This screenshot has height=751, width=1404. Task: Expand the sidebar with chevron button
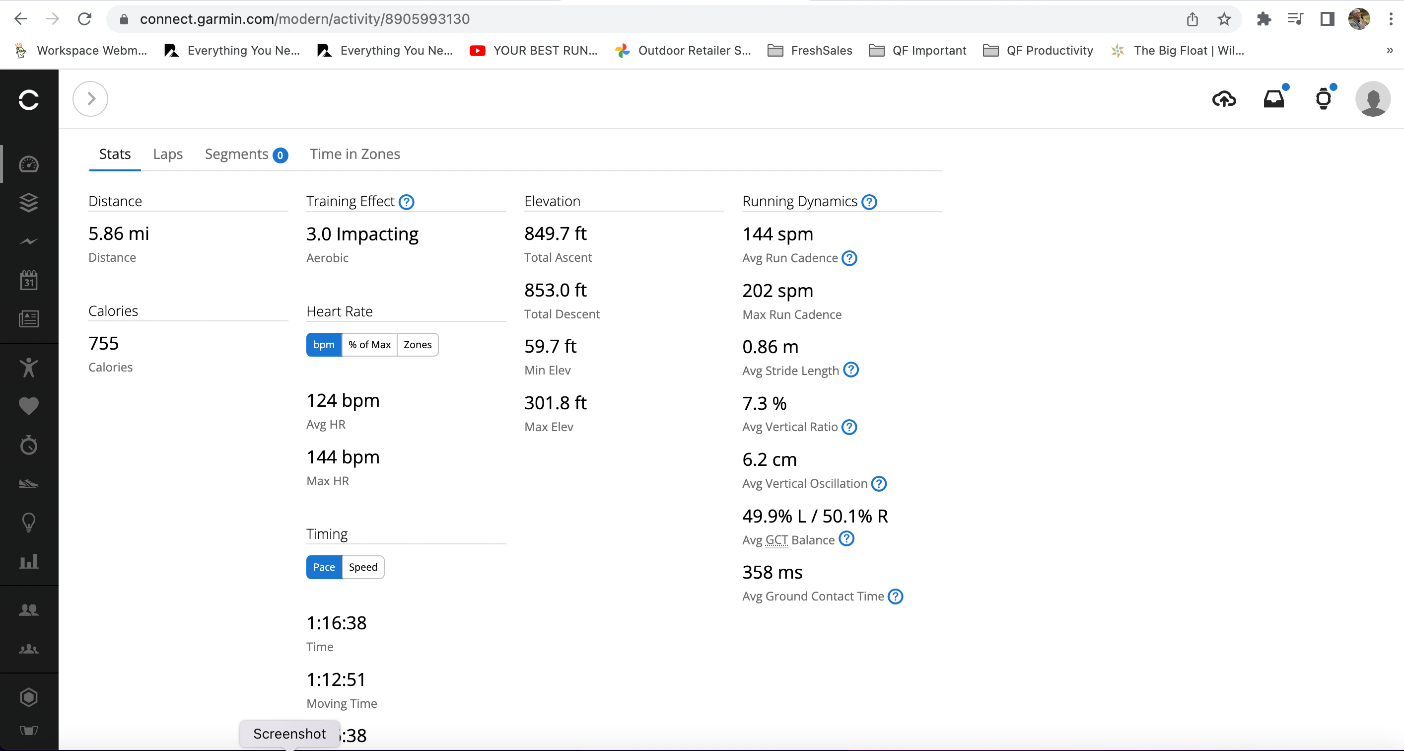(90, 99)
